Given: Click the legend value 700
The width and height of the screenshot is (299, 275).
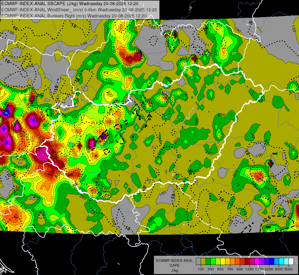Looking at the screenshot, I should point(230,269).
